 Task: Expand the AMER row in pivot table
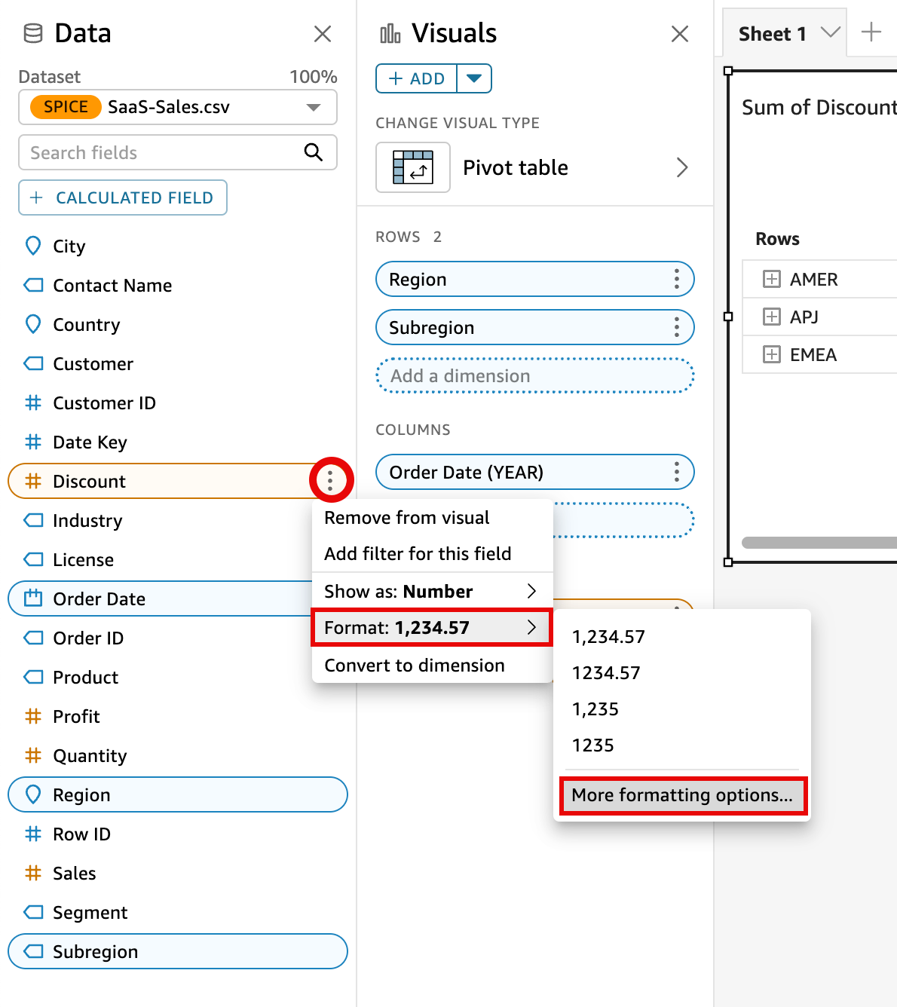772,279
